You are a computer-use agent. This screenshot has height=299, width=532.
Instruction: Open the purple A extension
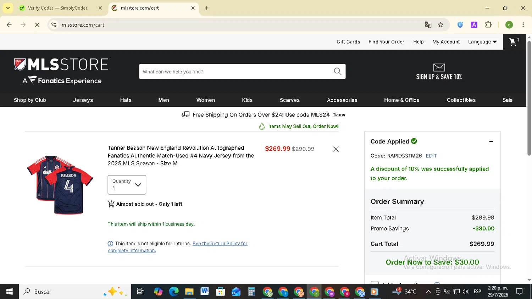point(474,25)
